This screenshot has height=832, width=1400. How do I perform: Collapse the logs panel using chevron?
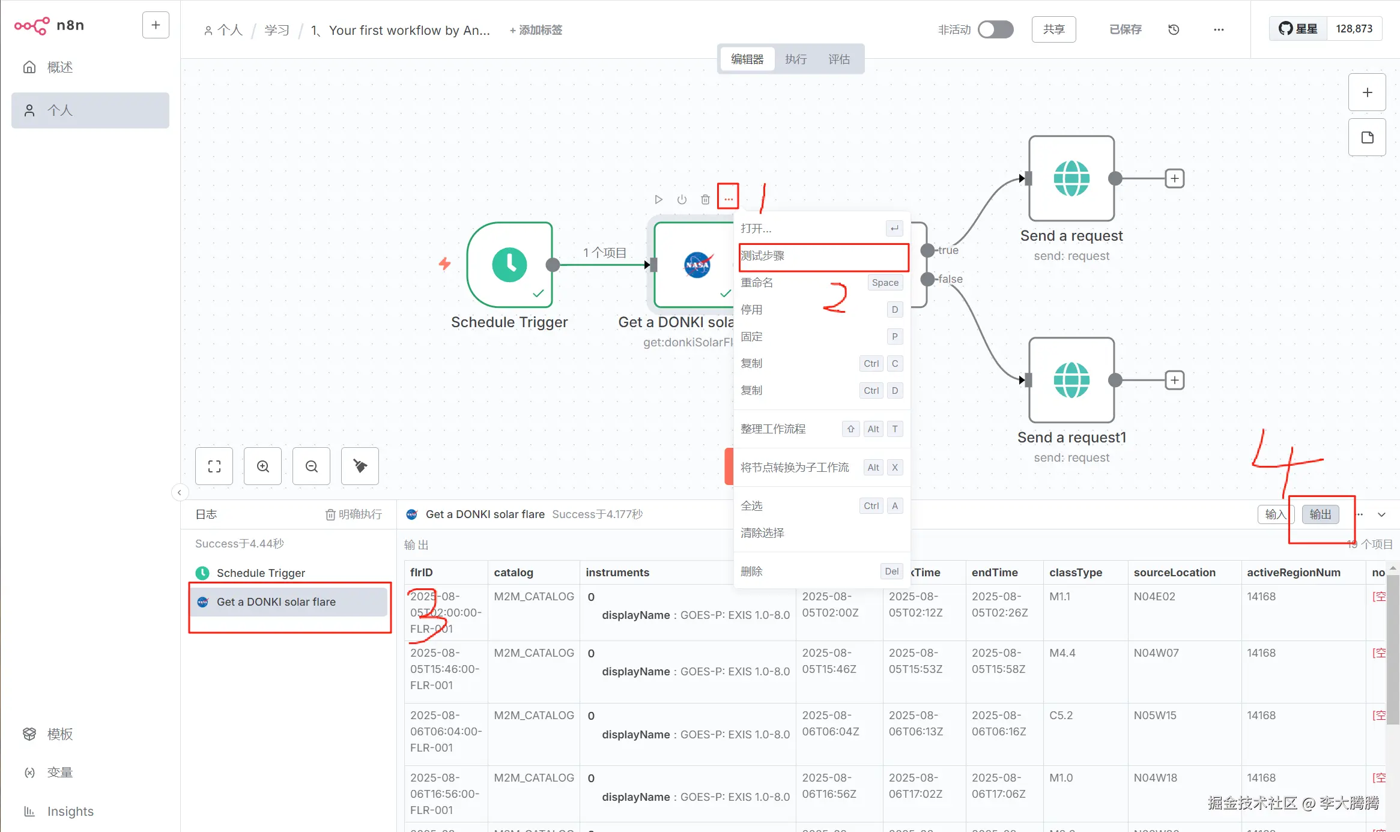click(1381, 514)
